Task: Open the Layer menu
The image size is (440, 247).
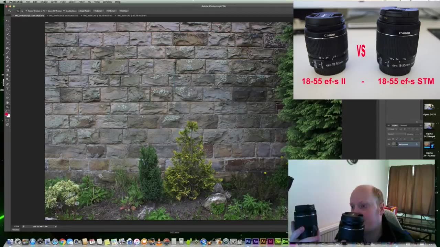Action: (54, 2)
